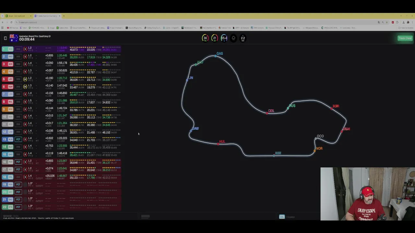This screenshot has width=415, height=233.
Task: Go back in the browser
Action: coord(3,22)
